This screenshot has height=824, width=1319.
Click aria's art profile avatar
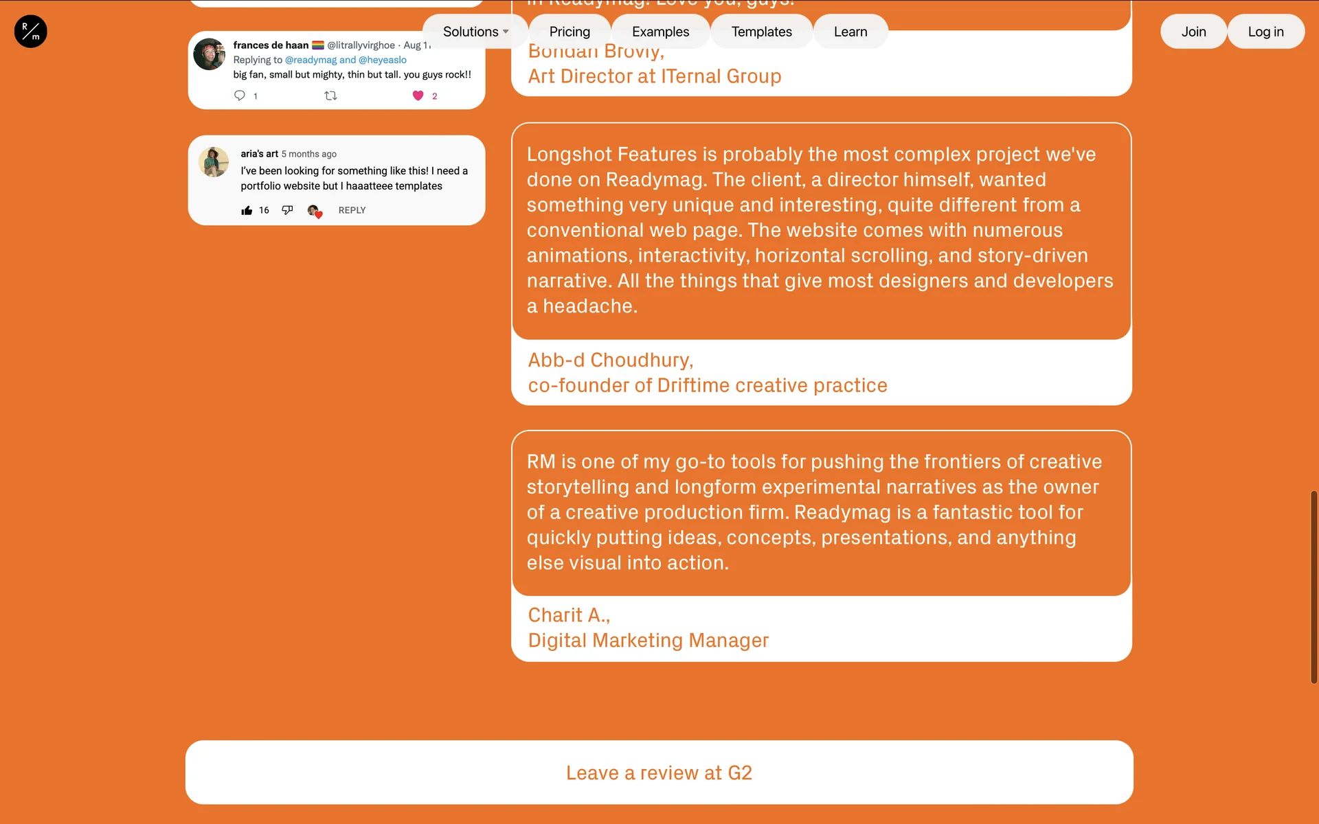[x=214, y=162]
